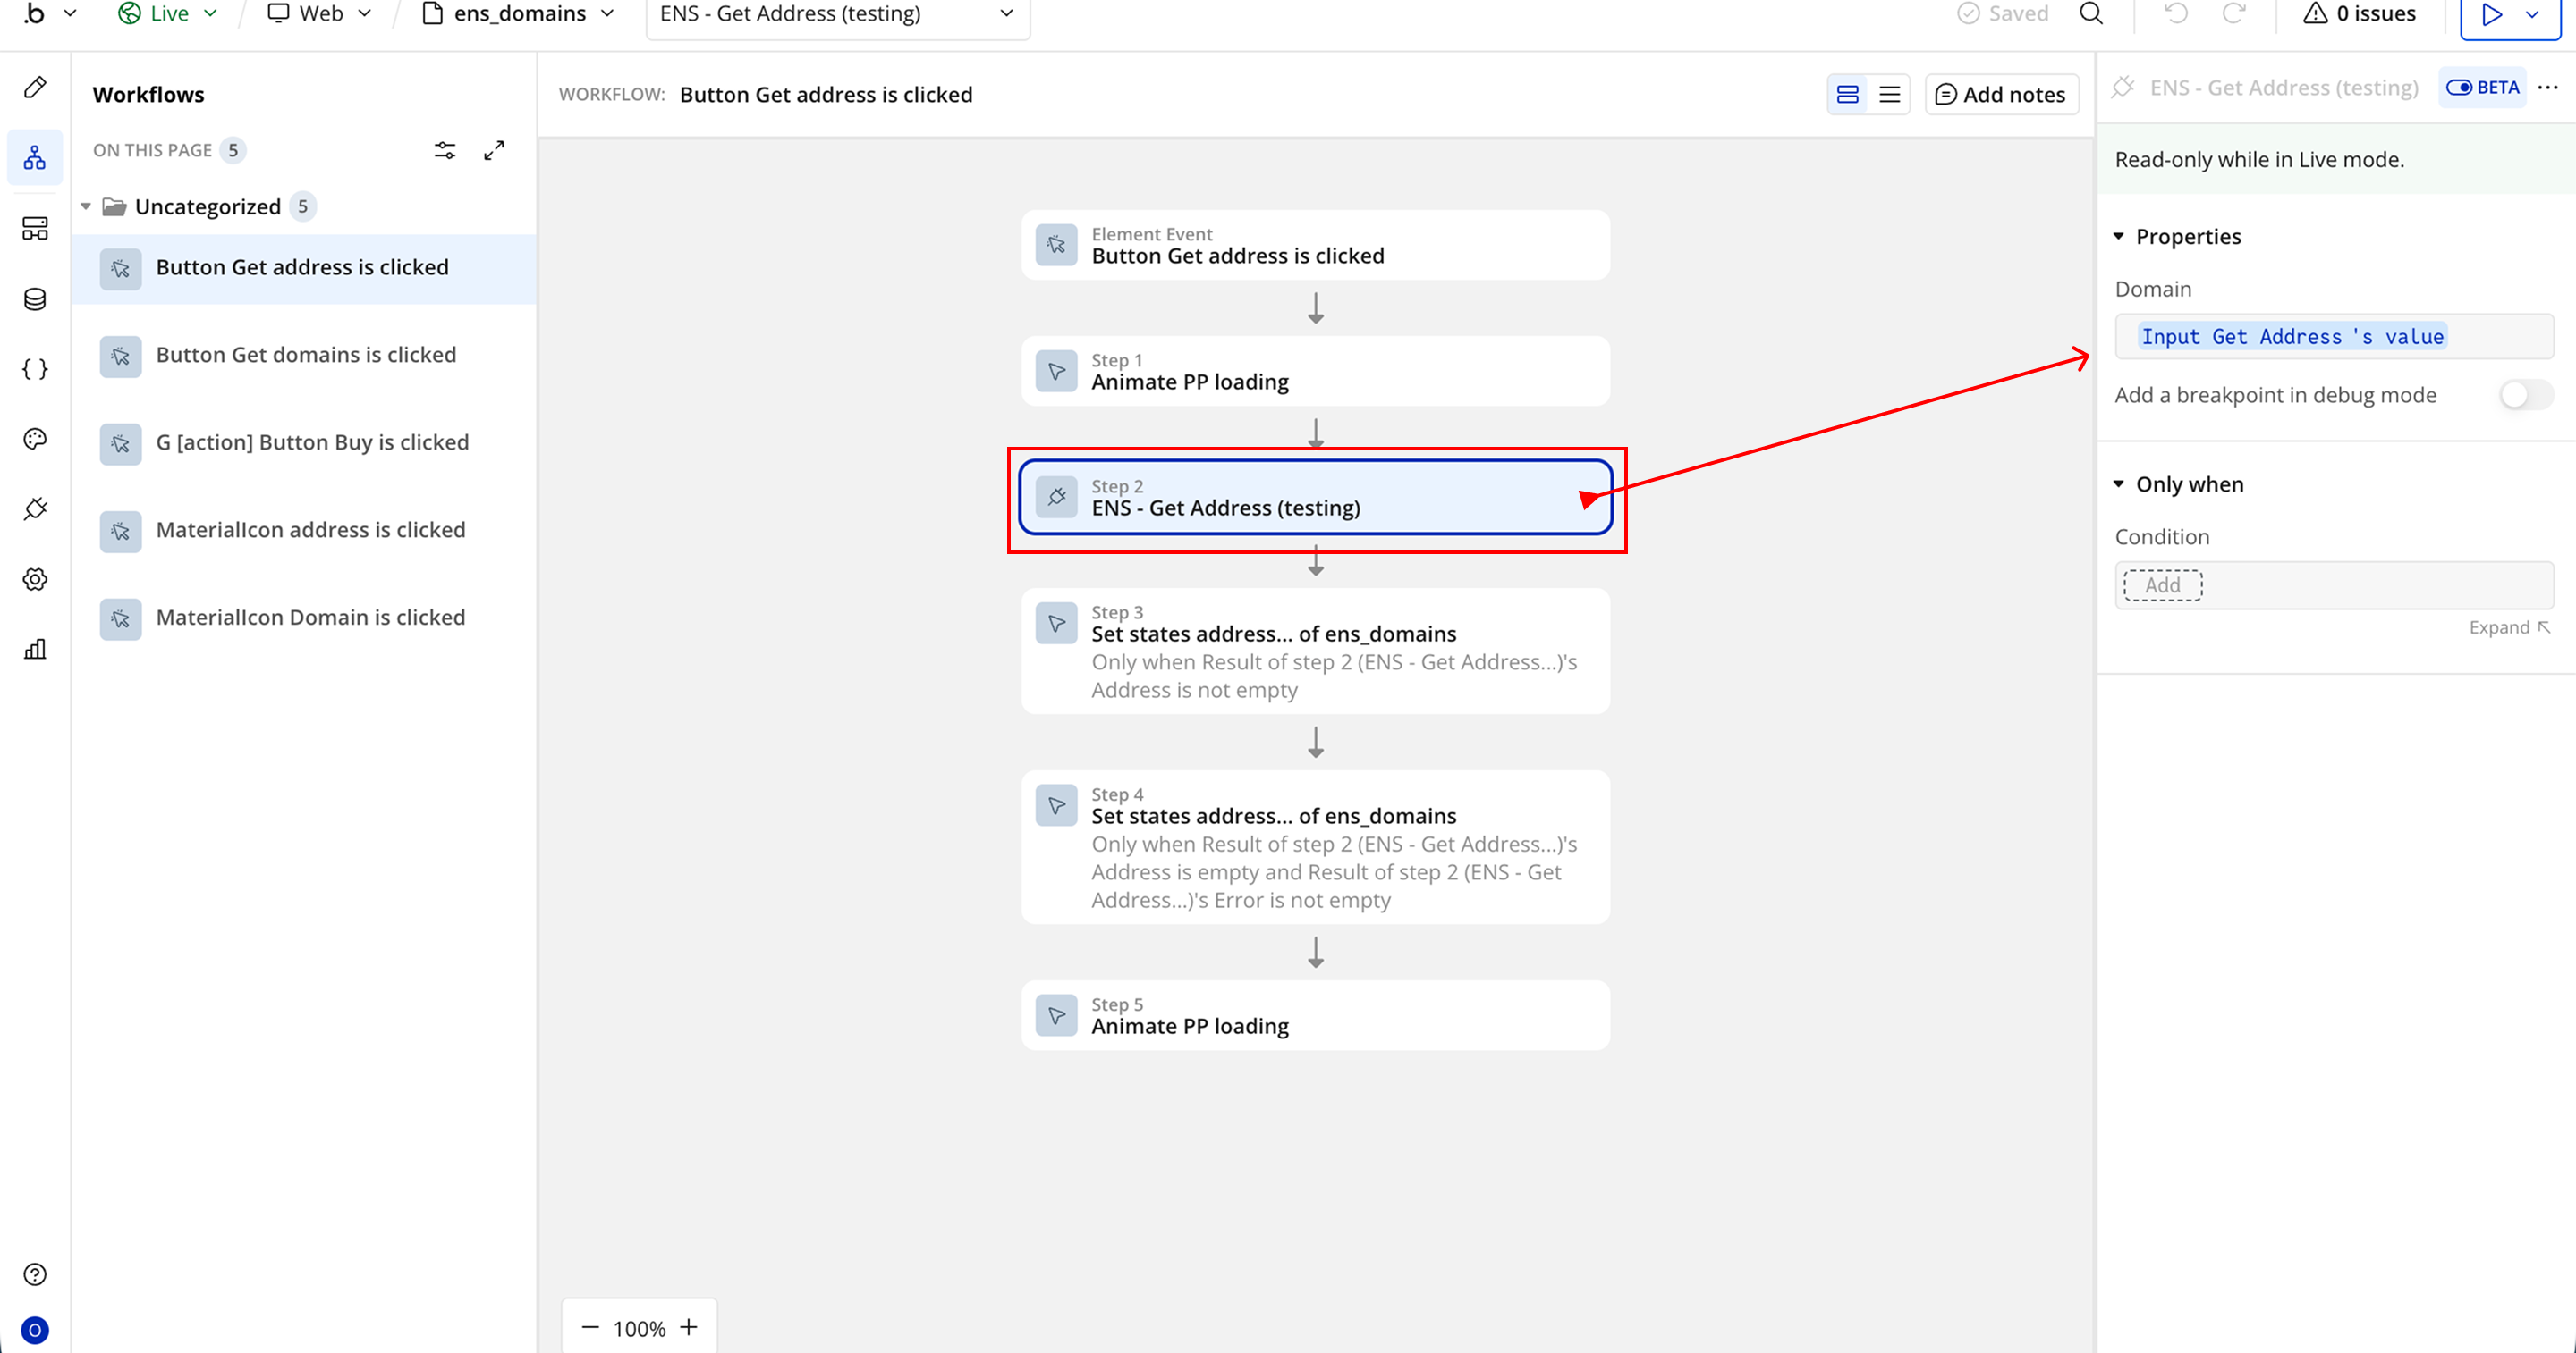Select Button Get domains is clicked workflow
This screenshot has width=2576, height=1353.
[305, 355]
